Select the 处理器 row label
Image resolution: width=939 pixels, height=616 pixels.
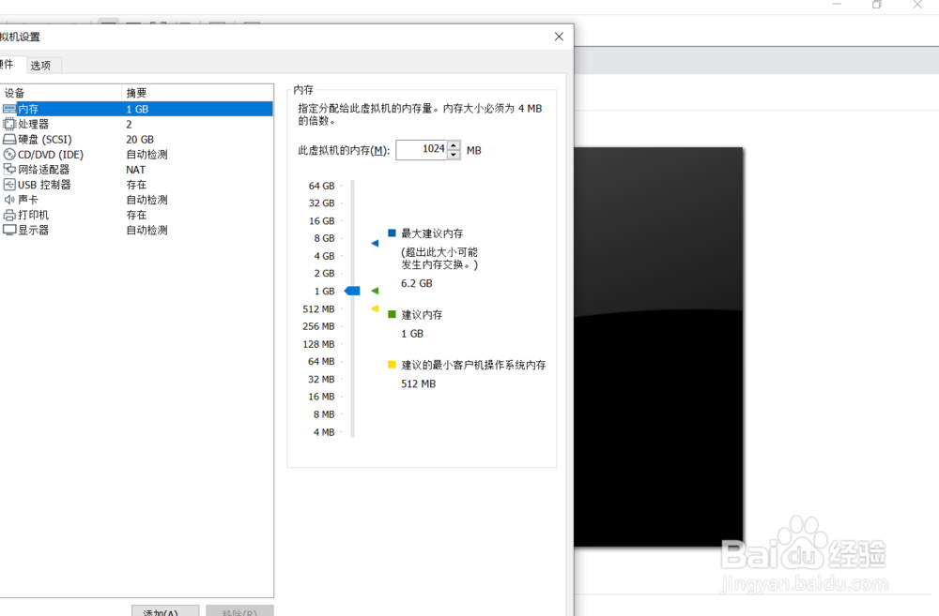34,124
